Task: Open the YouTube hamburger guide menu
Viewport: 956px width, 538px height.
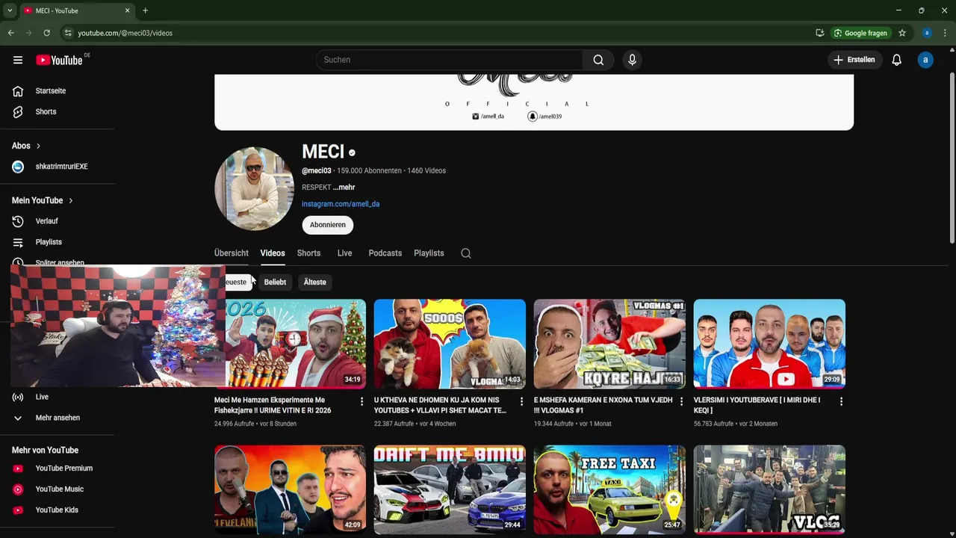Action: click(18, 60)
